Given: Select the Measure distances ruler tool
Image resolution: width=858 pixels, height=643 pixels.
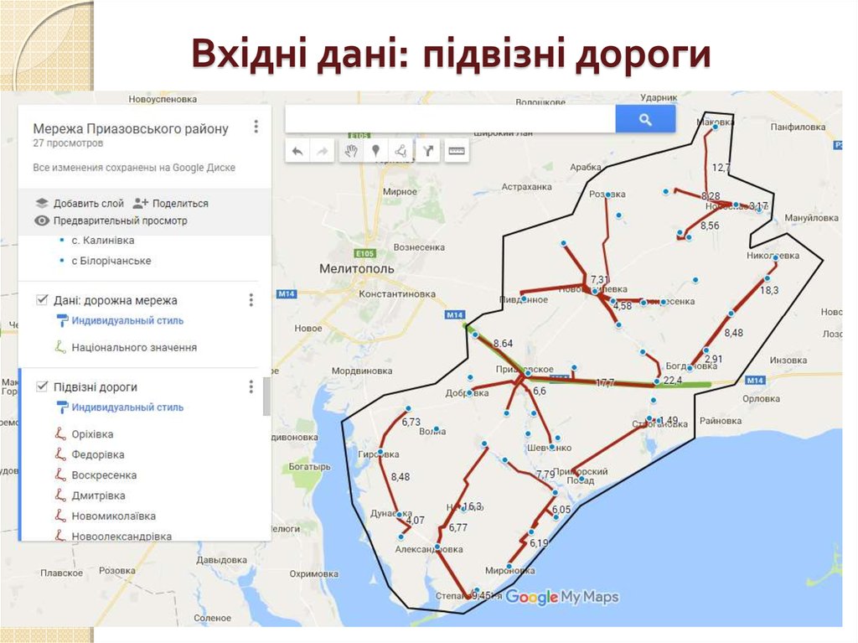Looking at the screenshot, I should point(456,151).
